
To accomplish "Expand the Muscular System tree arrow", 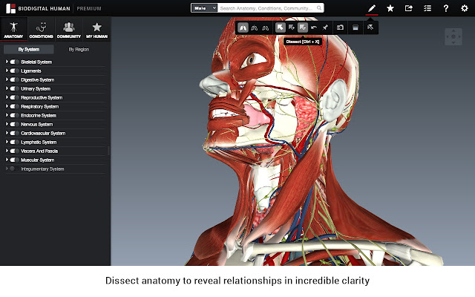I will click(x=7, y=160).
